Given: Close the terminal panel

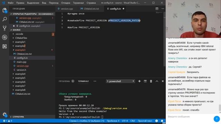Looking at the screenshot, I should (x=163, y=81).
